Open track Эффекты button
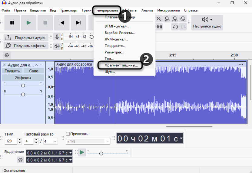Screen dimensions: 252x173 (23, 78)
